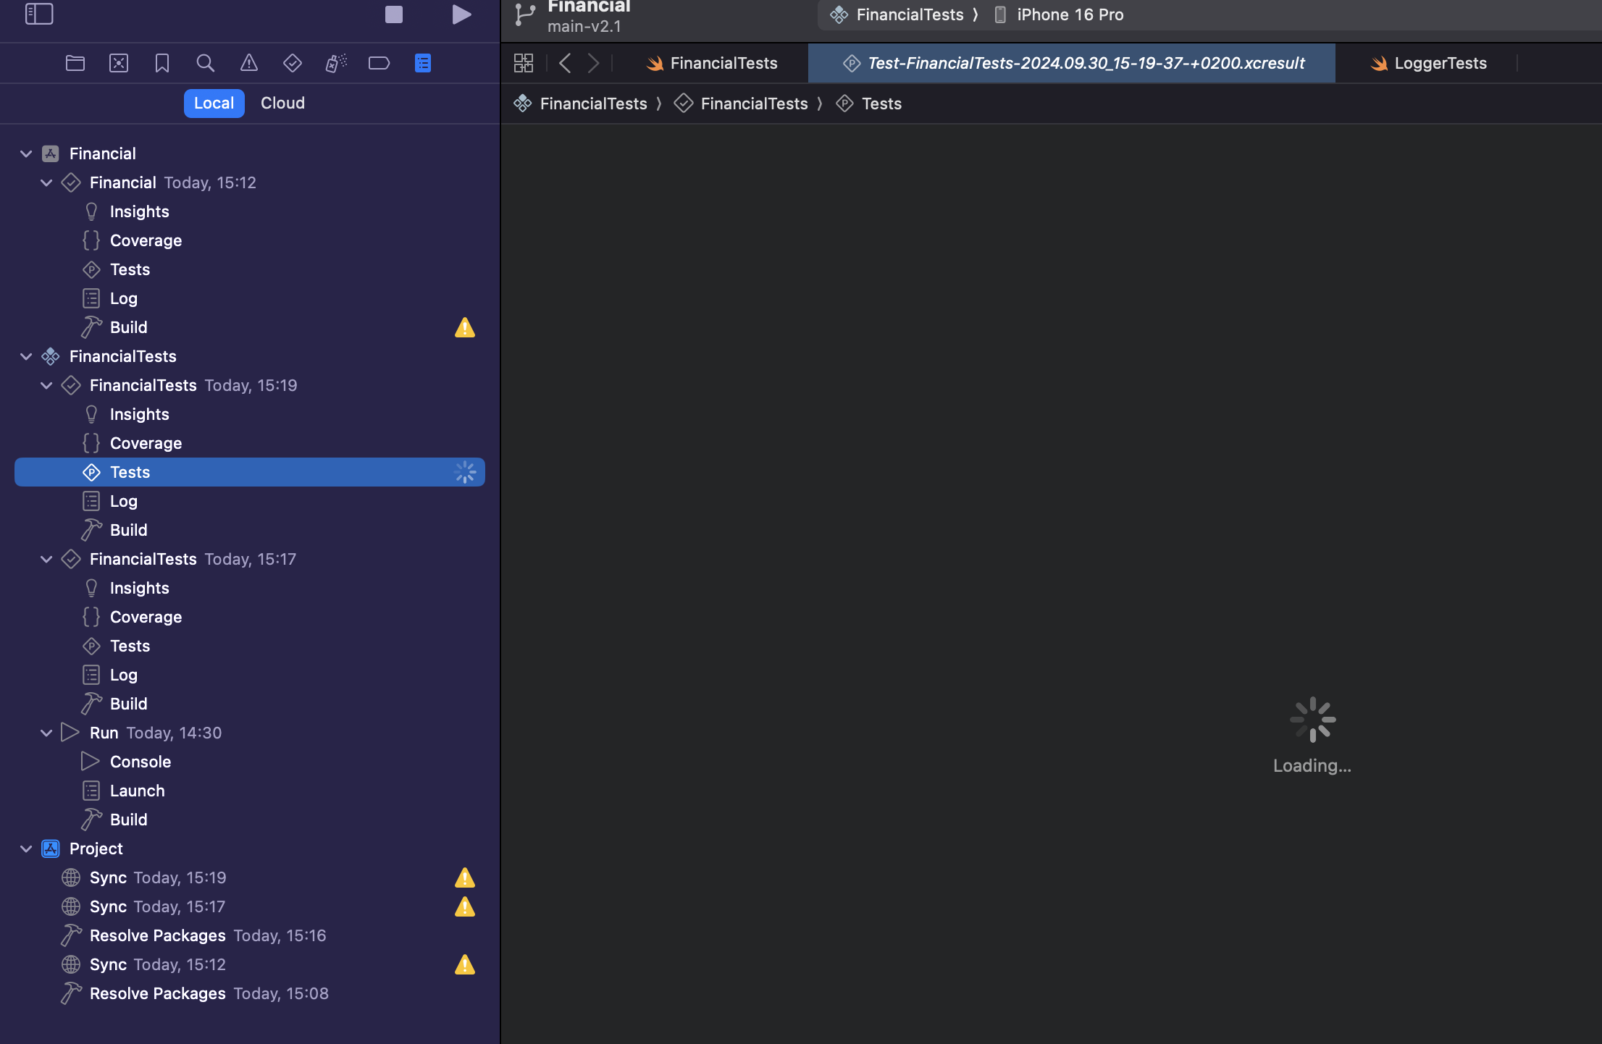Click warning icon on Sync 15:19

465,878
